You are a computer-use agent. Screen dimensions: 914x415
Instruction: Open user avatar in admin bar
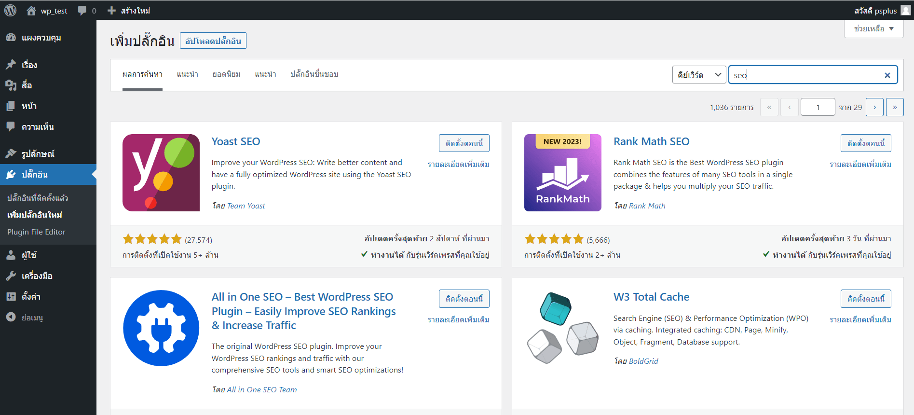click(x=906, y=10)
